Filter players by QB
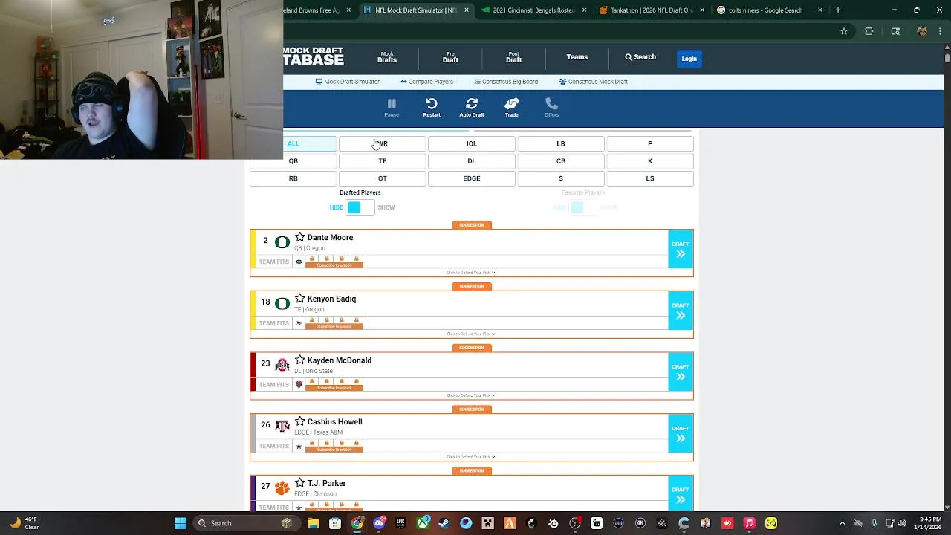This screenshot has width=951, height=535. (x=293, y=161)
